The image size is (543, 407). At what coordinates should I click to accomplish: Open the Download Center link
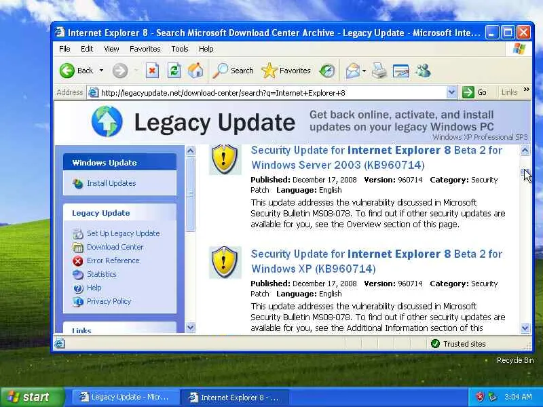point(115,247)
